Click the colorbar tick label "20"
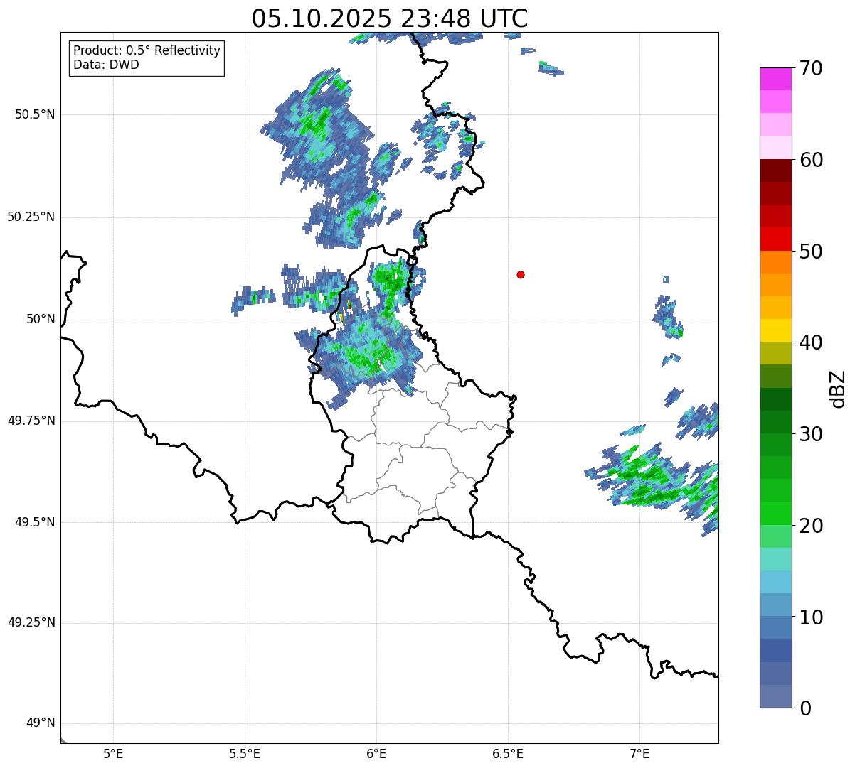Viewport: 855px width, 768px height. point(811,526)
